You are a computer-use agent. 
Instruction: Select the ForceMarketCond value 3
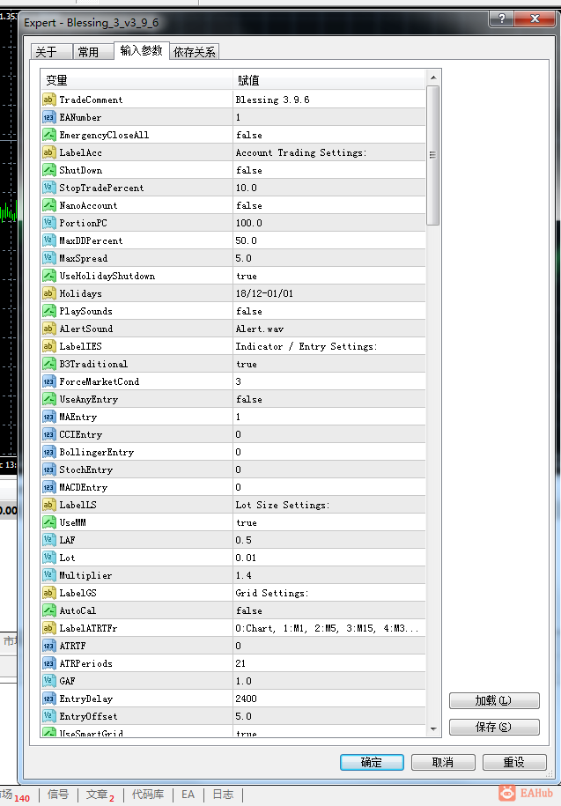tap(238, 381)
